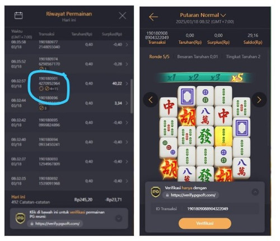Close the Riwayat Permainan panel
Screen dimensions: 280x241
(123, 16)
